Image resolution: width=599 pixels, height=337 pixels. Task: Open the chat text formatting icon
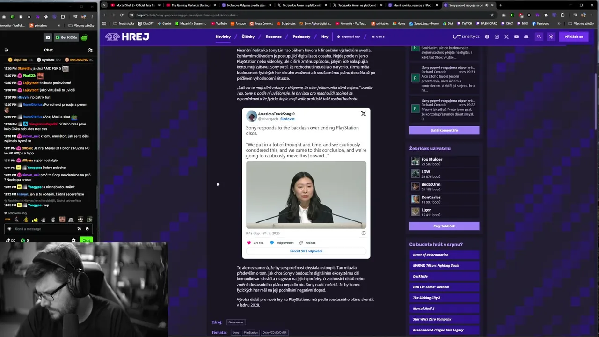point(79,229)
